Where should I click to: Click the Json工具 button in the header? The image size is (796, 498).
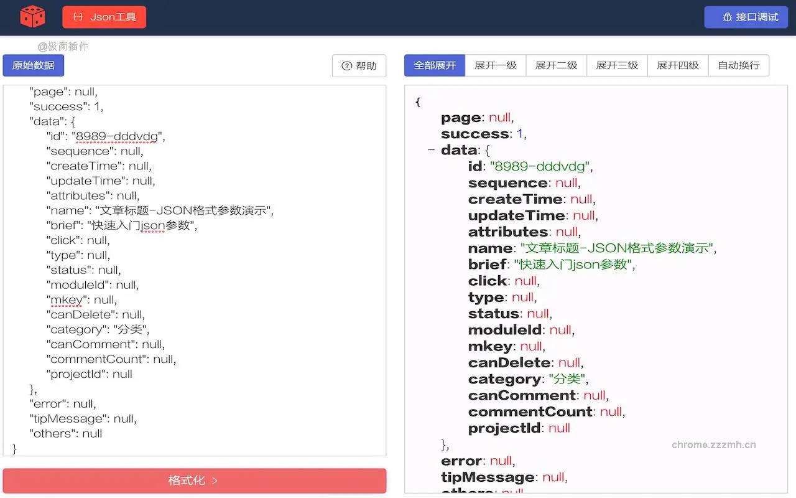coord(104,17)
